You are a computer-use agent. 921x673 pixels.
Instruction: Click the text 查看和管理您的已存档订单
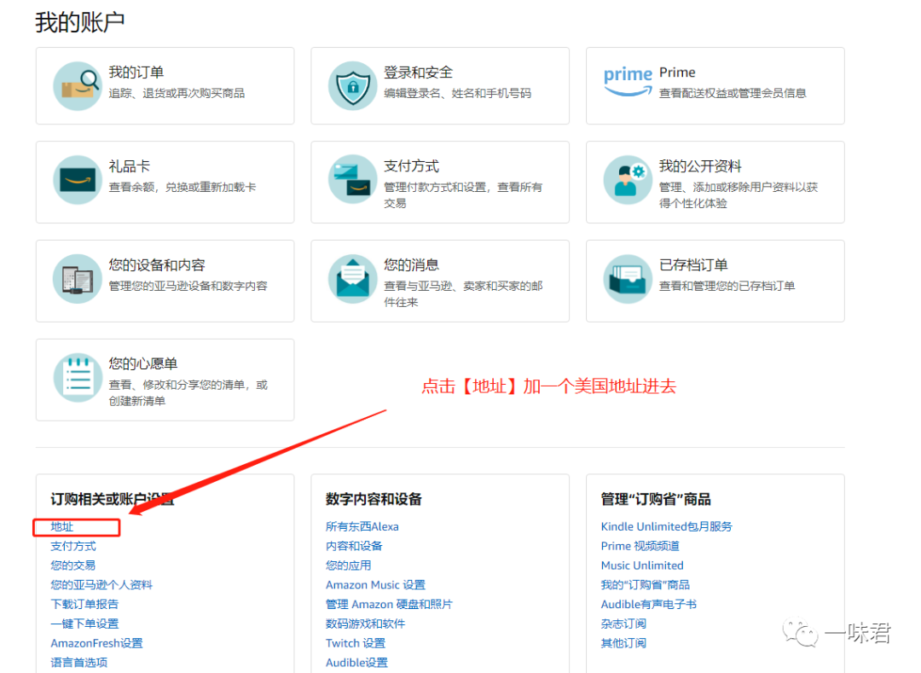727,286
